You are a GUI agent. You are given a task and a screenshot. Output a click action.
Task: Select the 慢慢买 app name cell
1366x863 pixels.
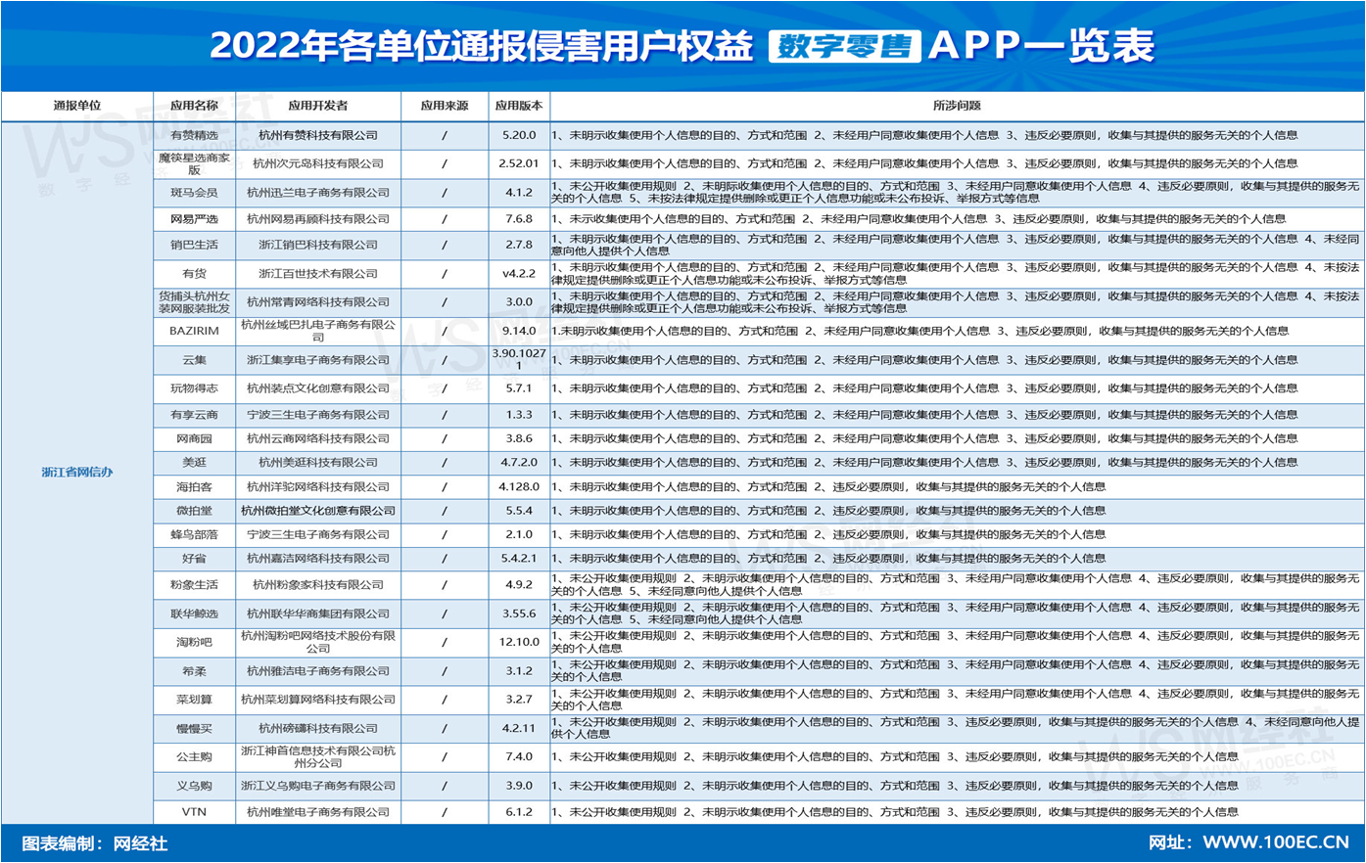click(x=194, y=728)
